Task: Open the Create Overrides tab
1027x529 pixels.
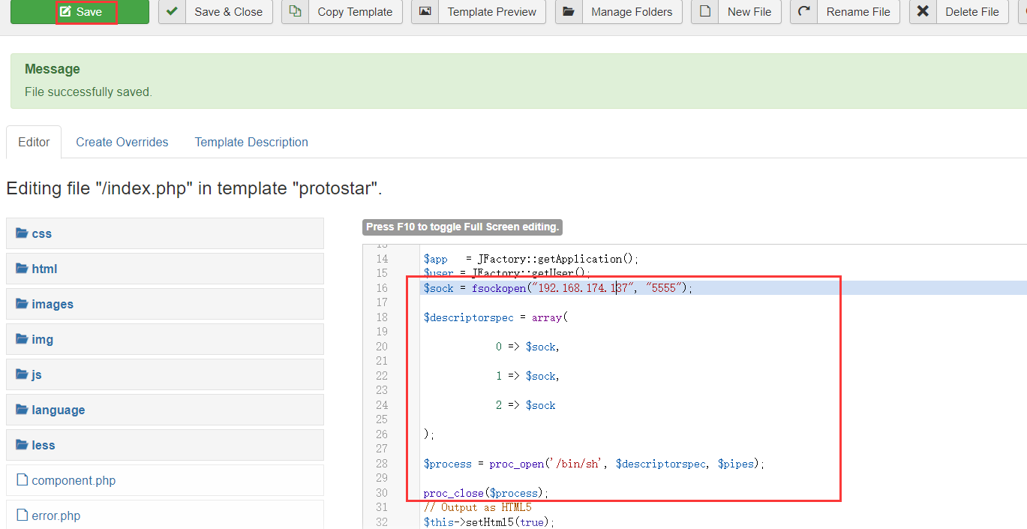Action: 122,142
